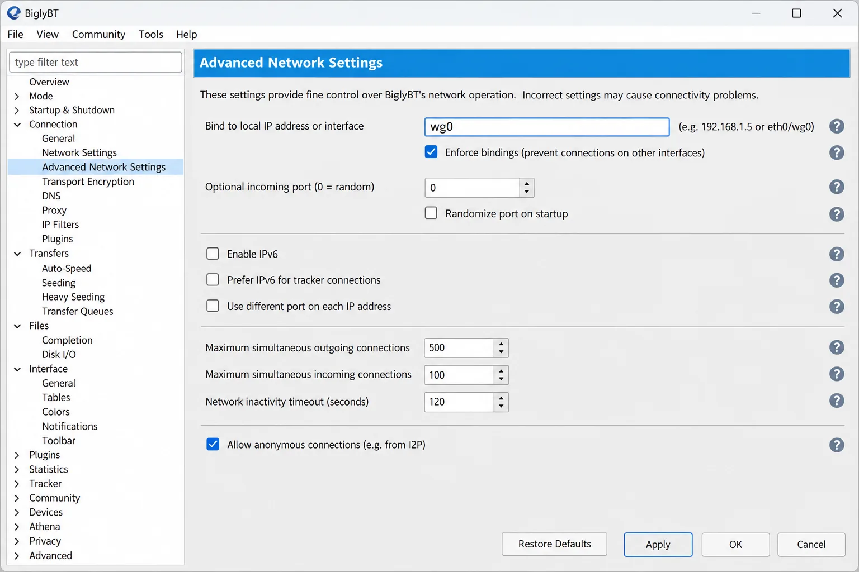
Task: Enable IPv6 checkbox
Action: (213, 254)
